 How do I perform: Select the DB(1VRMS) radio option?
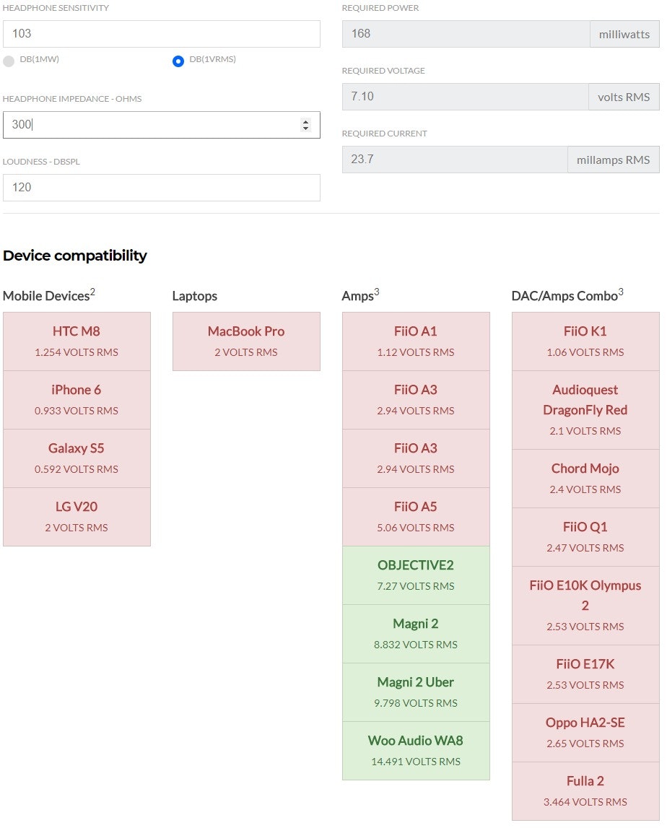coord(178,61)
